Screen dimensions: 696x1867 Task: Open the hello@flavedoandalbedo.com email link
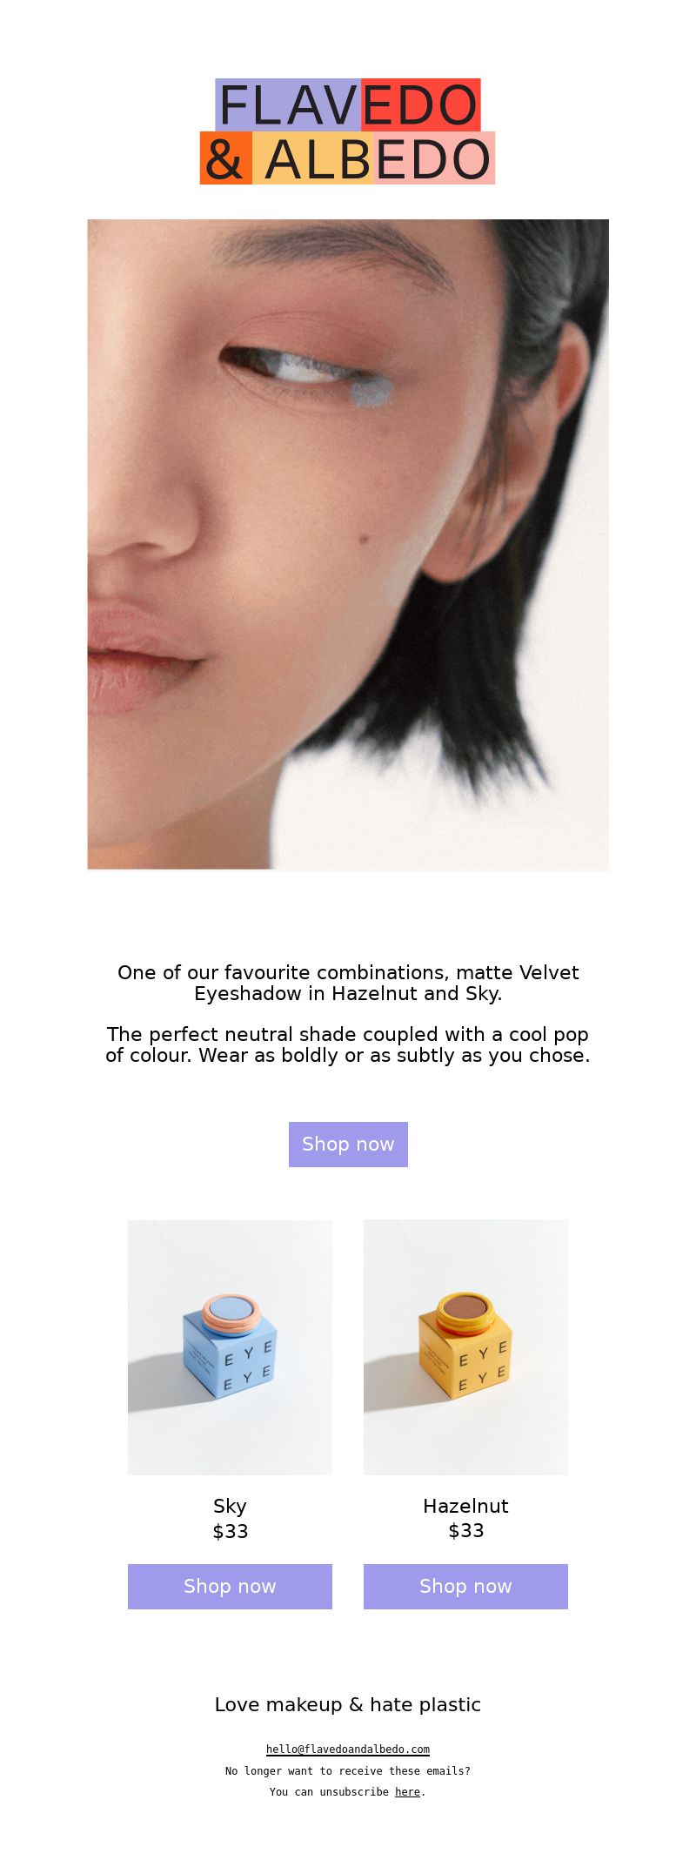coord(348,1749)
